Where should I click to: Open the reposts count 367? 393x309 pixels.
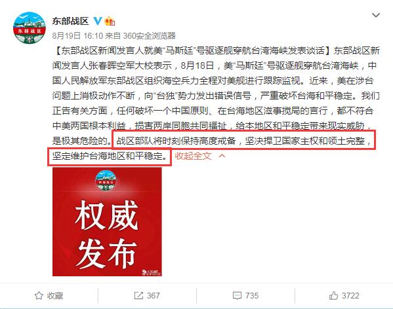point(153,296)
